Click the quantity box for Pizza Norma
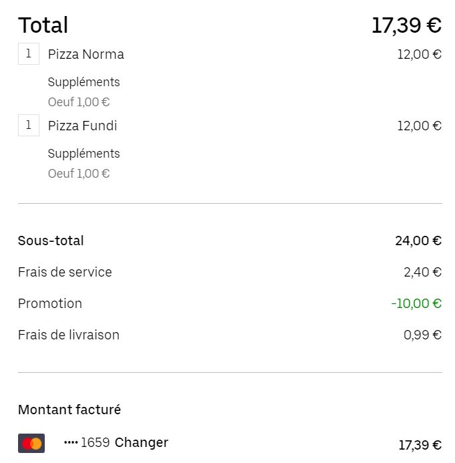The width and height of the screenshot is (455, 463). [29, 53]
